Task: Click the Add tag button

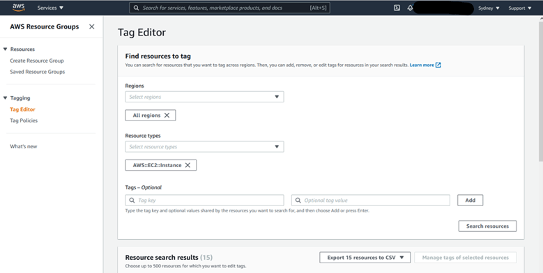Action: coord(471,200)
